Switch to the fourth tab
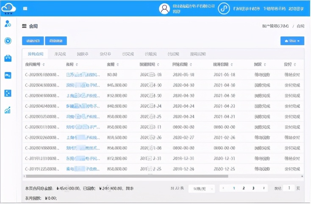Viewport: 311px width, 204px height. [105, 54]
